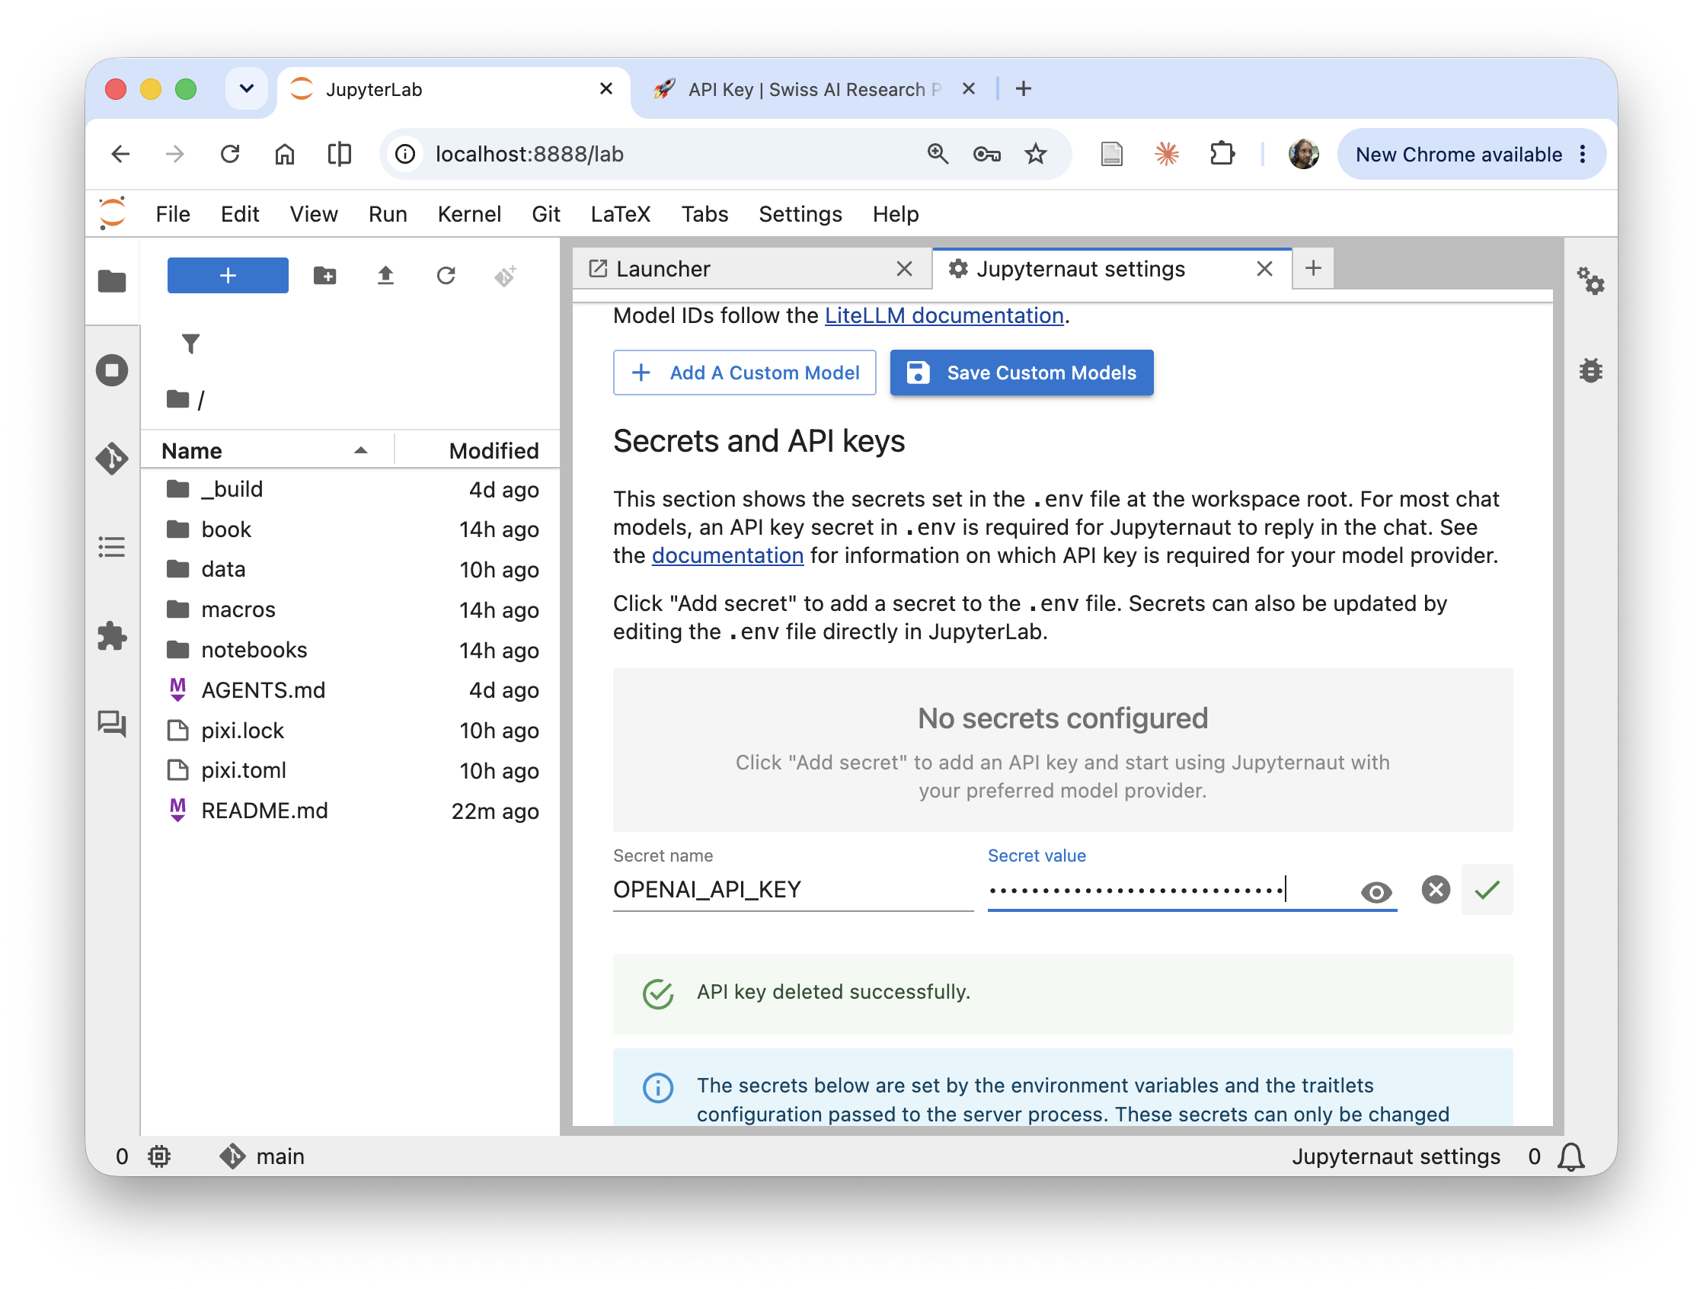Viewport: 1703px width, 1289px height.
Task: Sort files by Name column header
Action: point(266,450)
